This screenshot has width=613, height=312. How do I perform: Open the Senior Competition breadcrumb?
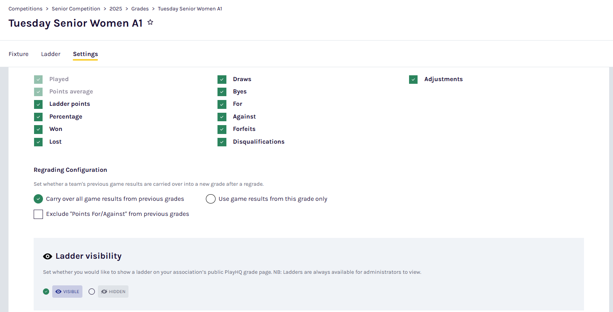[x=76, y=8]
